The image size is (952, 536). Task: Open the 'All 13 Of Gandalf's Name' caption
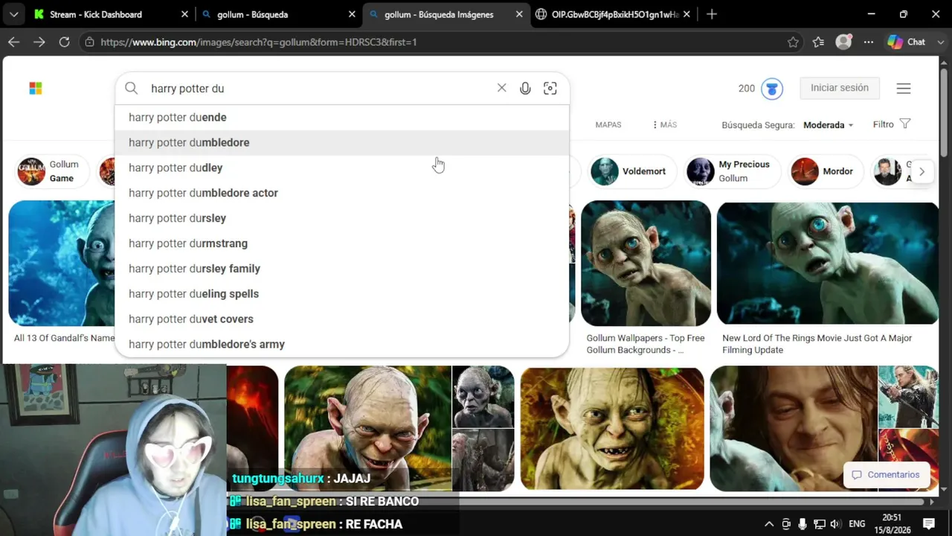click(x=64, y=338)
